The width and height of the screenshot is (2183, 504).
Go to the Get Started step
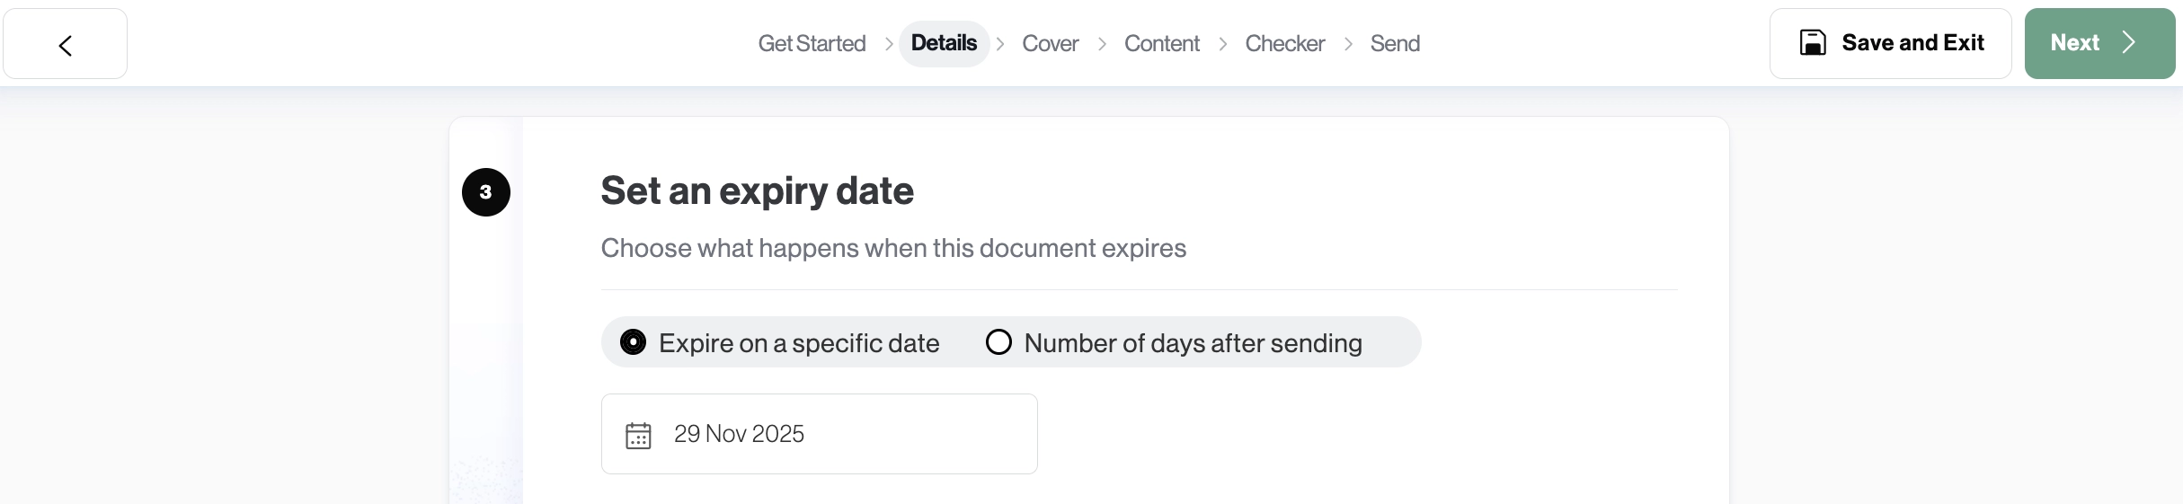click(x=812, y=44)
